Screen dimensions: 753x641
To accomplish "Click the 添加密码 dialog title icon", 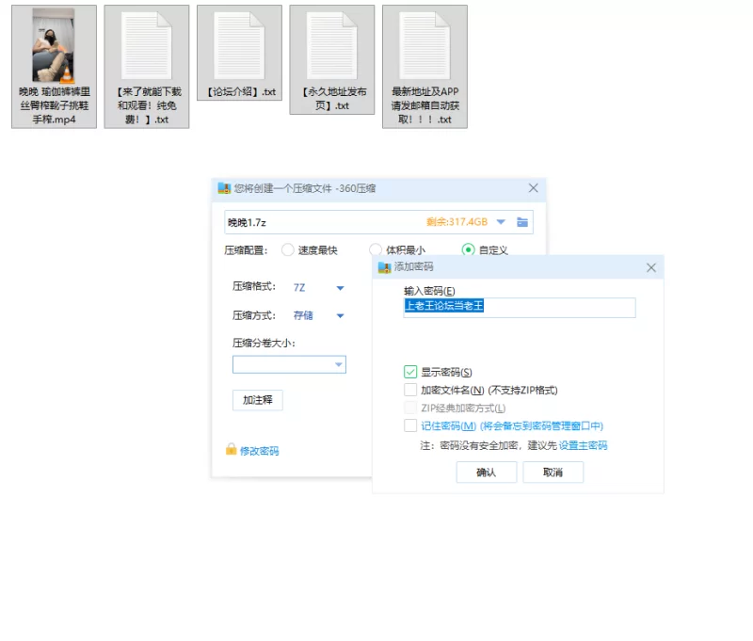I will coord(384,267).
